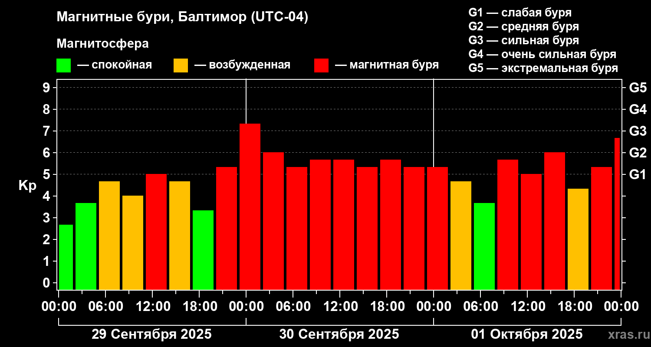Click the right-axis 'G5' storm level label
The image size is (651, 347).
[638, 88]
